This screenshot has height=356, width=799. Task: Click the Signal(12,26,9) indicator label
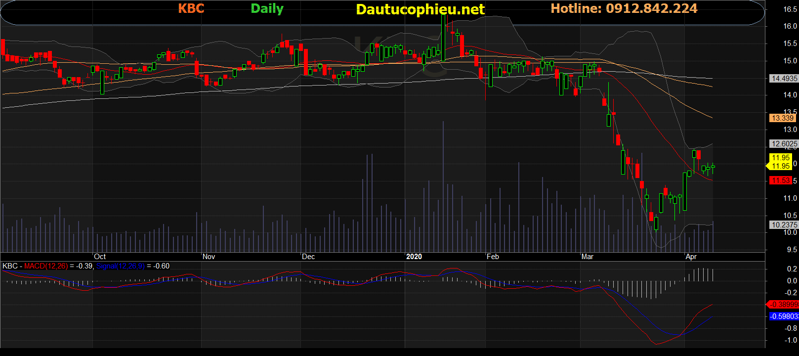[x=120, y=266]
